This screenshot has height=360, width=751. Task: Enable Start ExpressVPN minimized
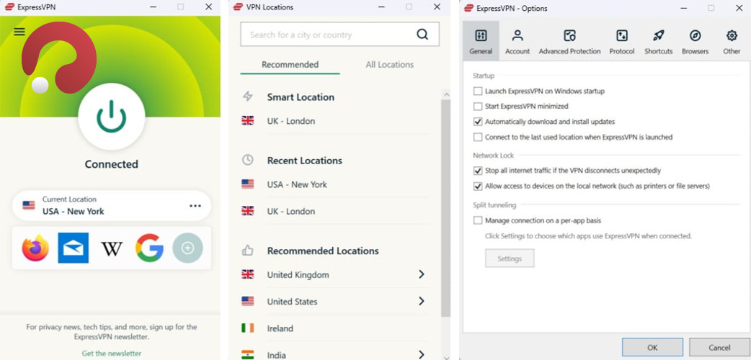(478, 107)
